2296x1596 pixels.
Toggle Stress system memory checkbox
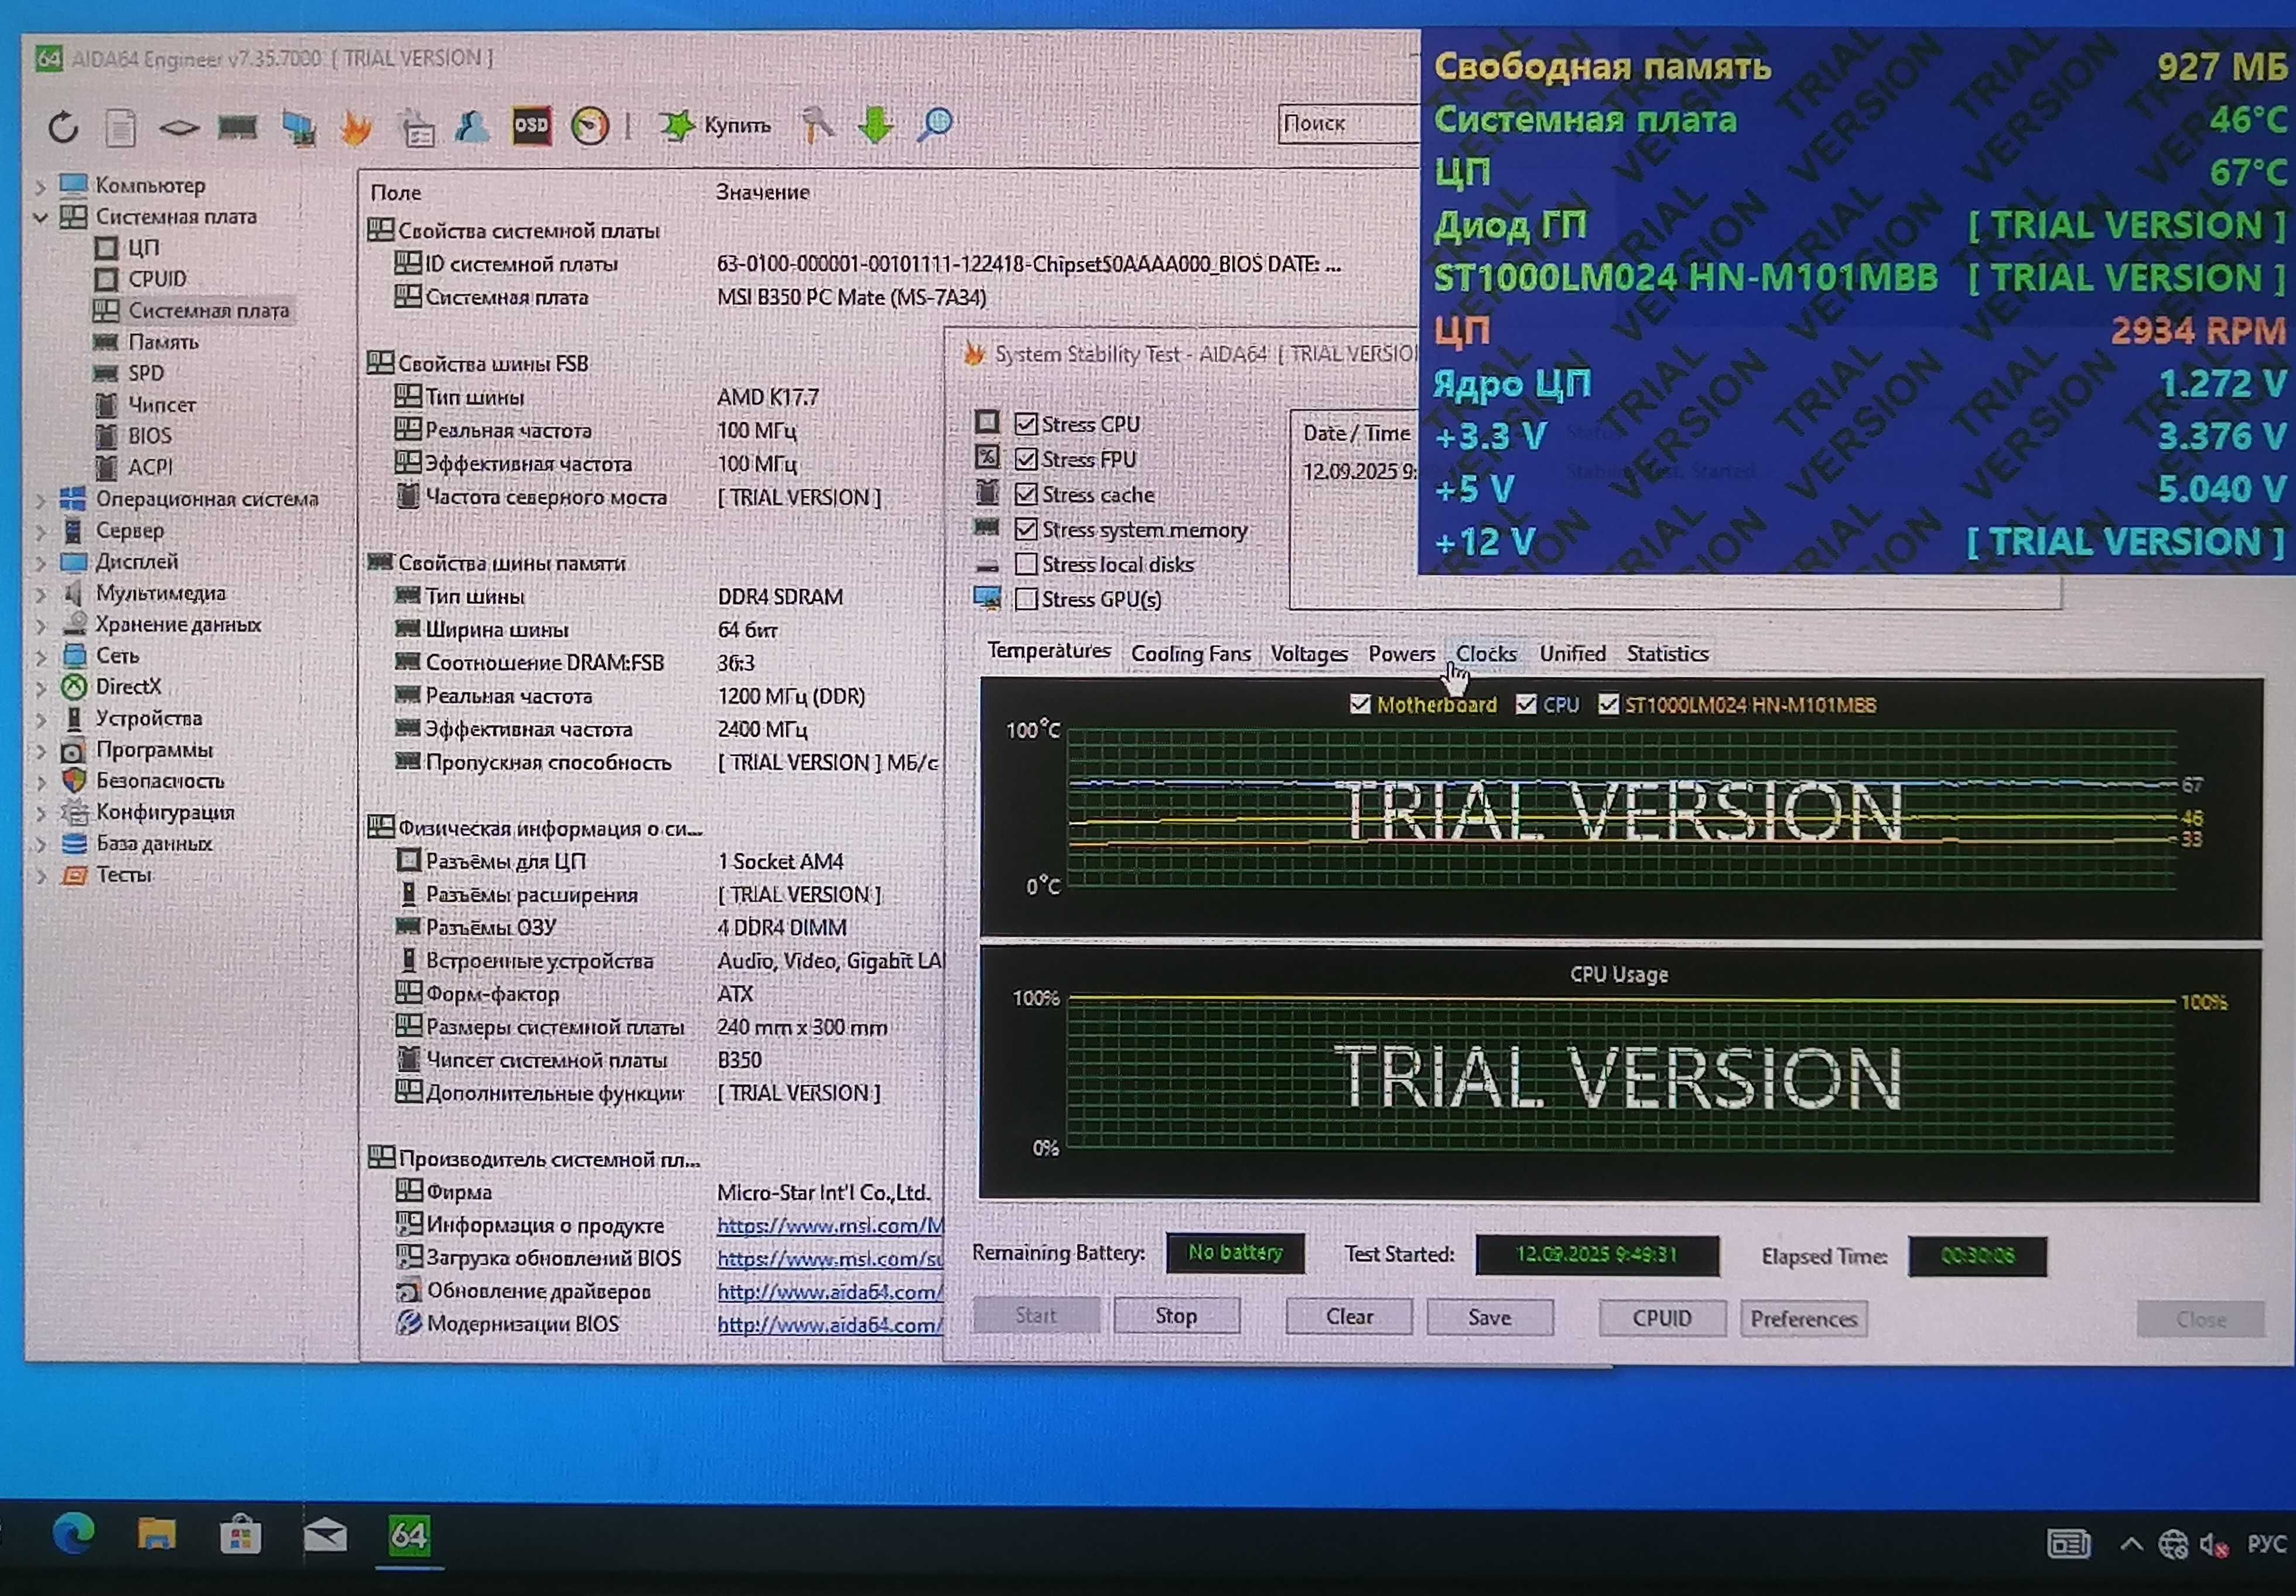[x=1025, y=529]
